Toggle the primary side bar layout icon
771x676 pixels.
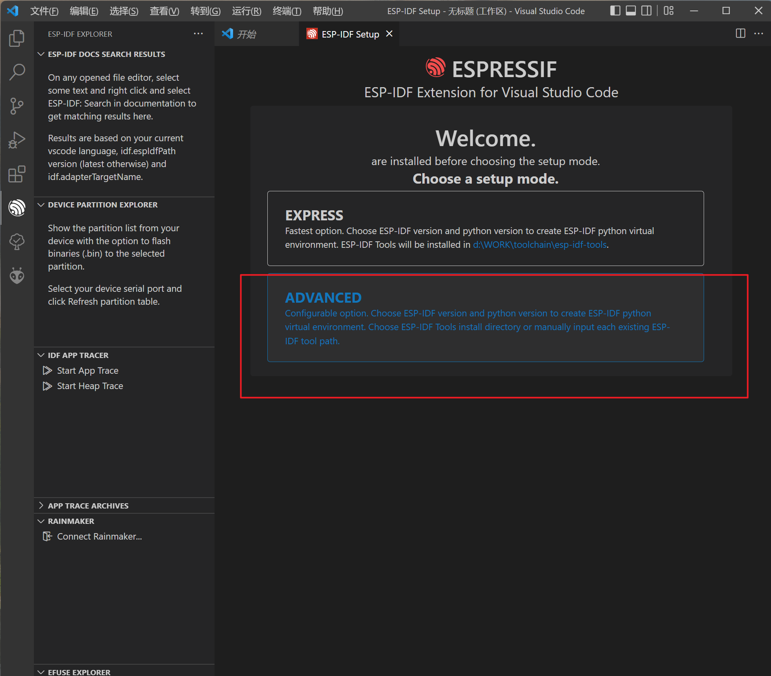[615, 11]
